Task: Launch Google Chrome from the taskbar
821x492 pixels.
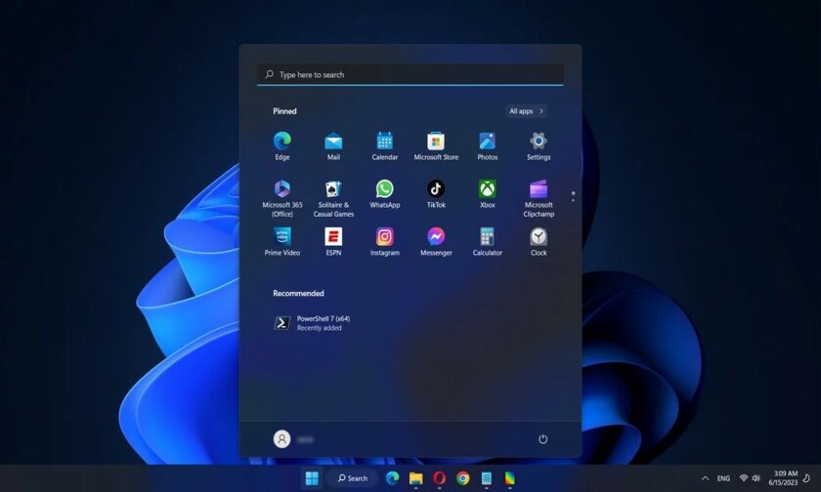Action: click(463, 478)
